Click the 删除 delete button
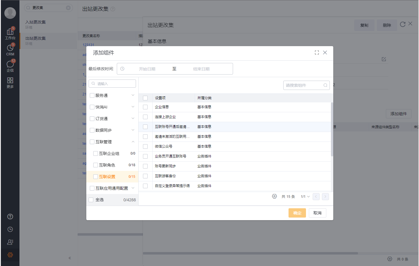This screenshot has width=419, height=266. click(387, 25)
